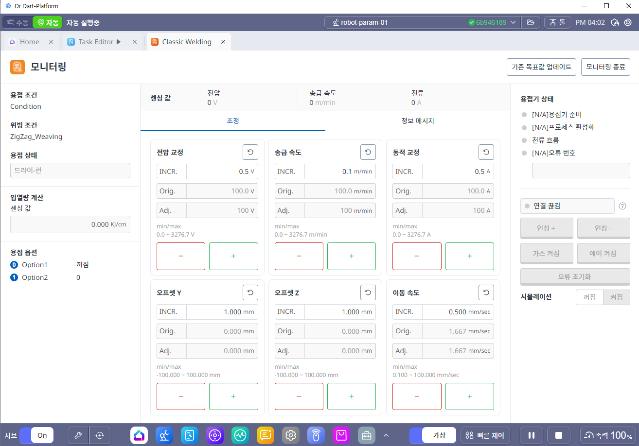Switch to the Task Editor tab
The image size is (639, 446).
tap(96, 42)
